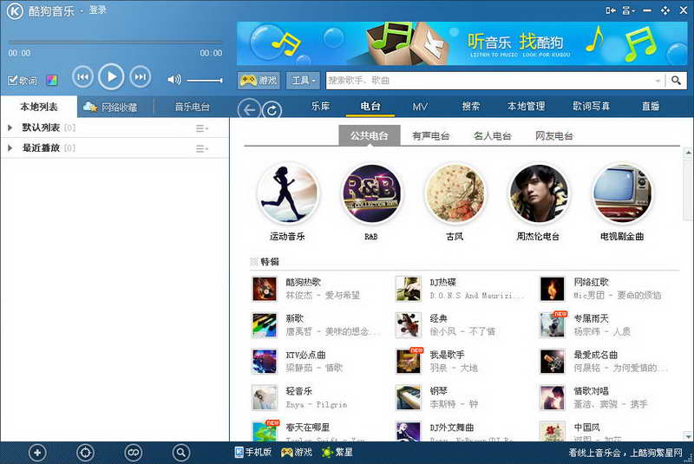The height and width of the screenshot is (464, 694).
Task: Expand the 最近播放 playlist
Action: click(x=10, y=148)
